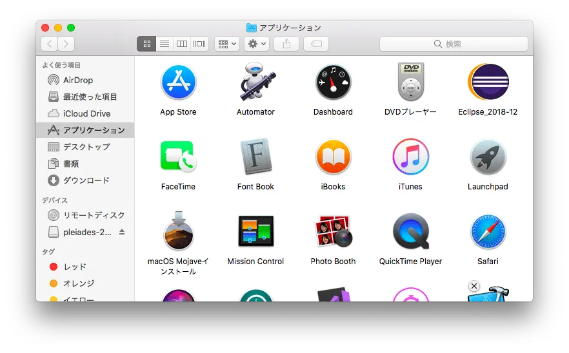Switch to gallery view mode
The width and height of the screenshot is (569, 353).
(199, 44)
